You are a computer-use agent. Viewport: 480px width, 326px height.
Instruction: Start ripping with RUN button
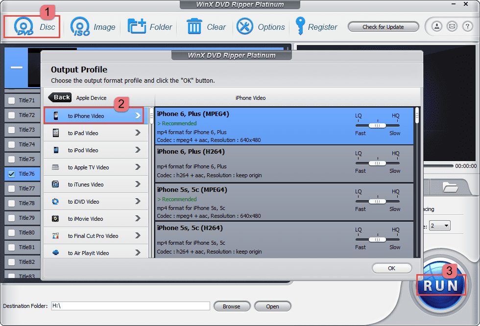point(440,285)
